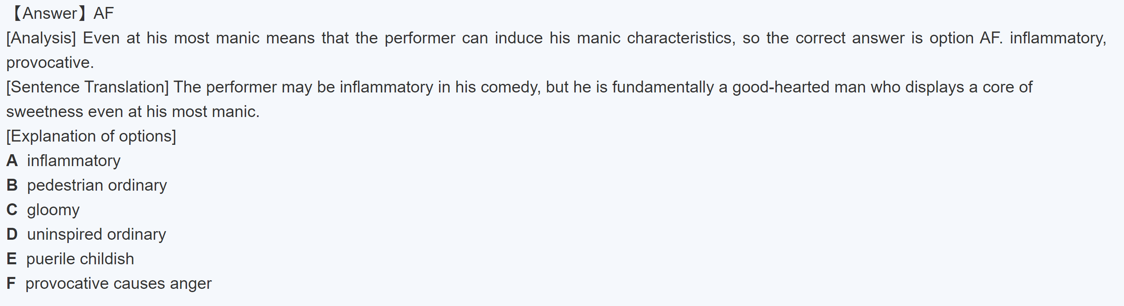Select the bold option letter C
Viewport: 1124px width, 306px height.
coord(12,210)
